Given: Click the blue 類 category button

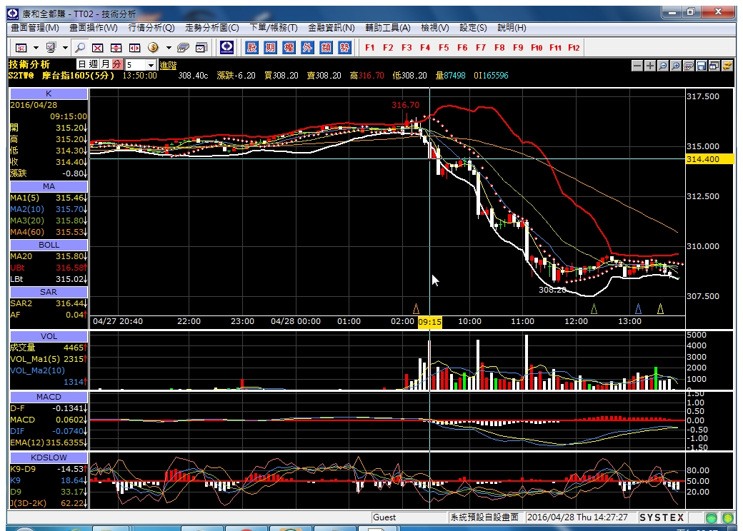Looking at the screenshot, I should [x=326, y=47].
